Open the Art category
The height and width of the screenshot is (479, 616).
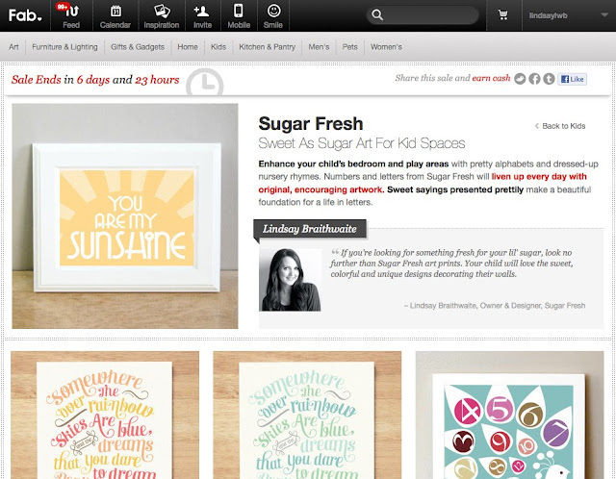[x=13, y=47]
